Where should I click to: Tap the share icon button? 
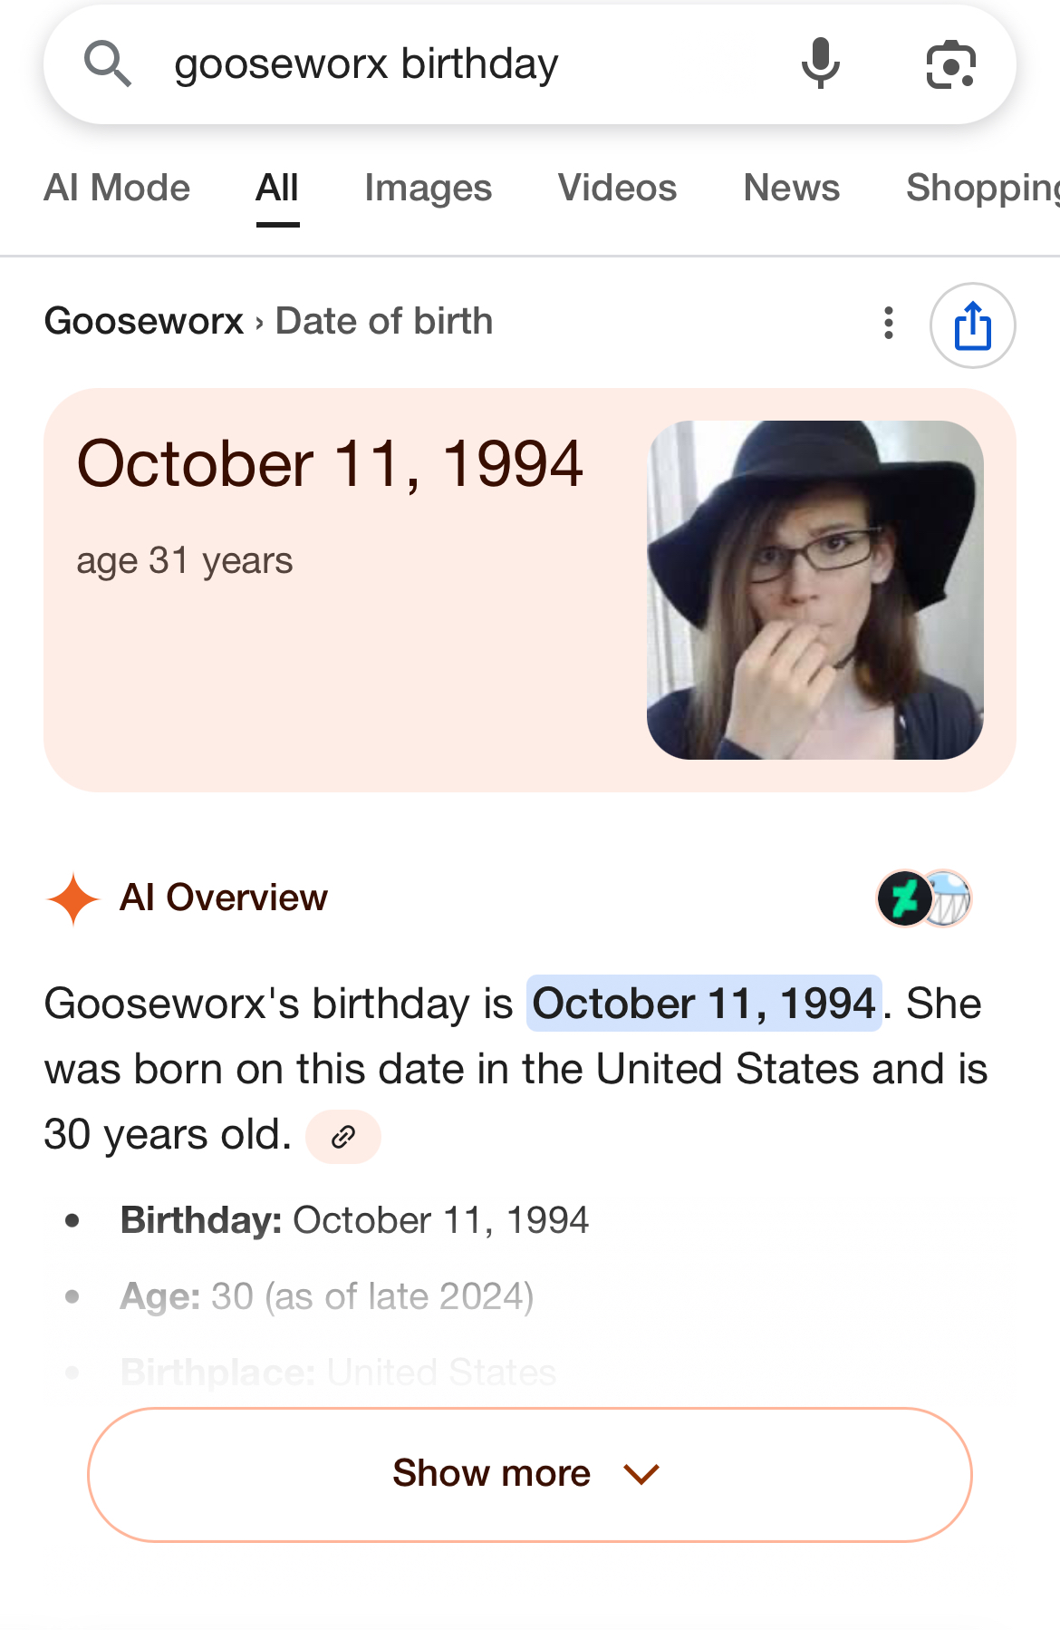click(972, 325)
